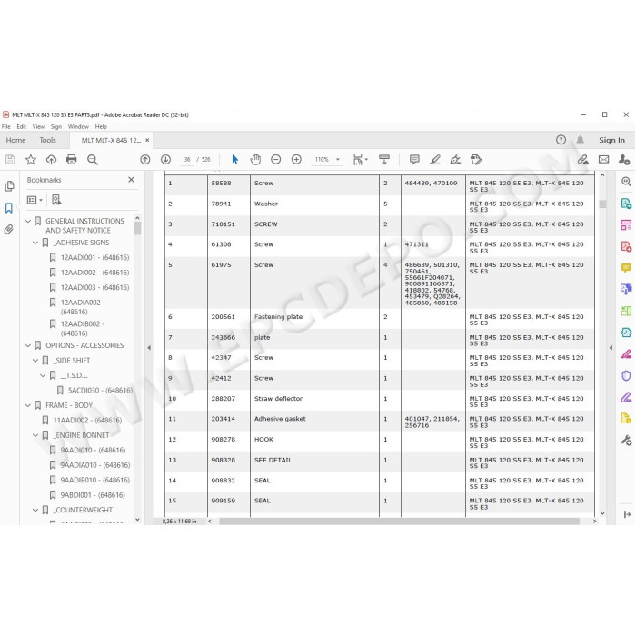
Task: Select the Highlight text pen tool
Action: tap(435, 160)
